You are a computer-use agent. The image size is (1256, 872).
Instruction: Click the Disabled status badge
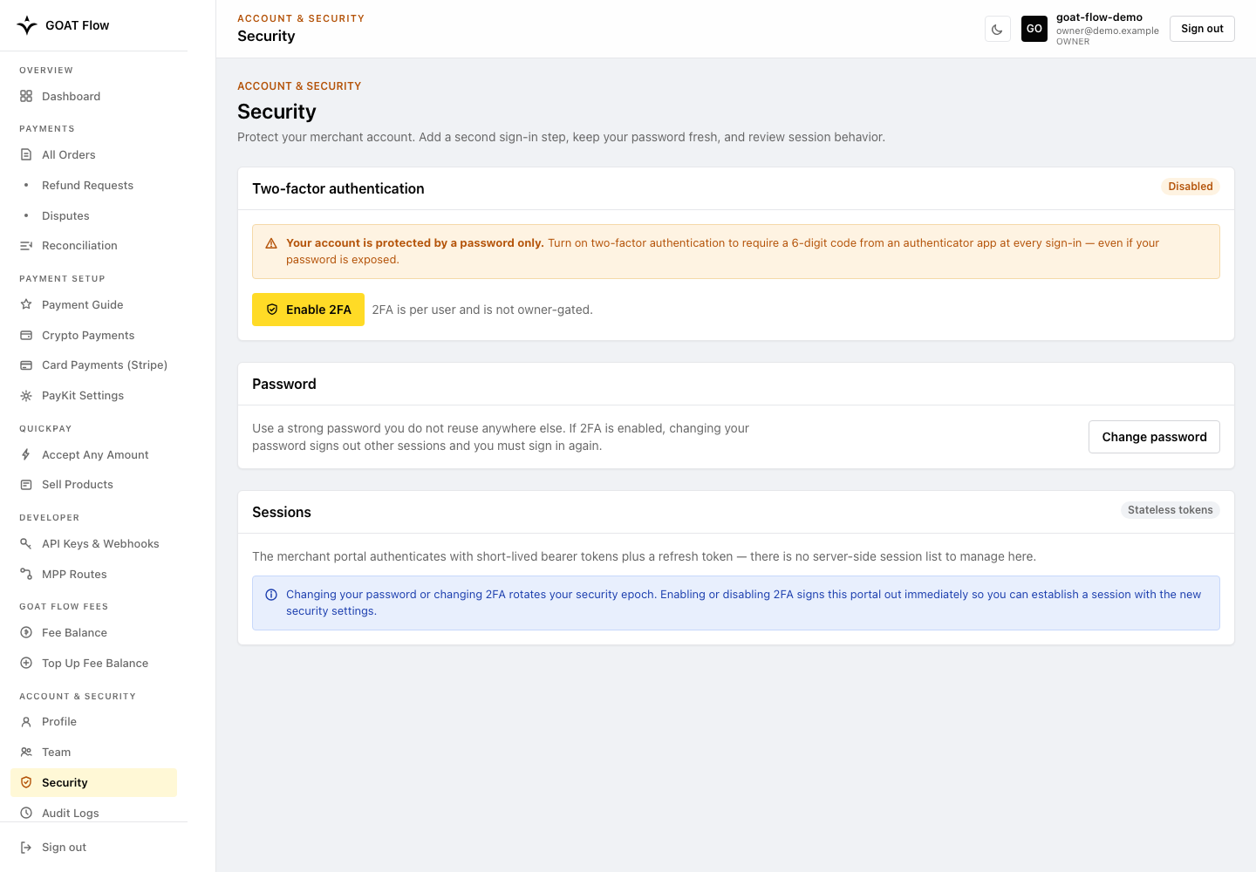click(x=1191, y=187)
